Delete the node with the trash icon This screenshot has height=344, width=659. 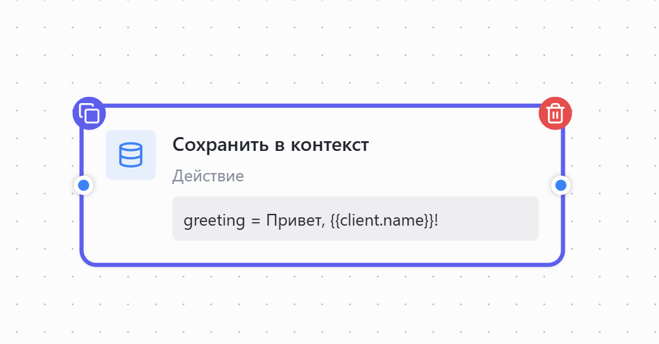click(x=555, y=113)
